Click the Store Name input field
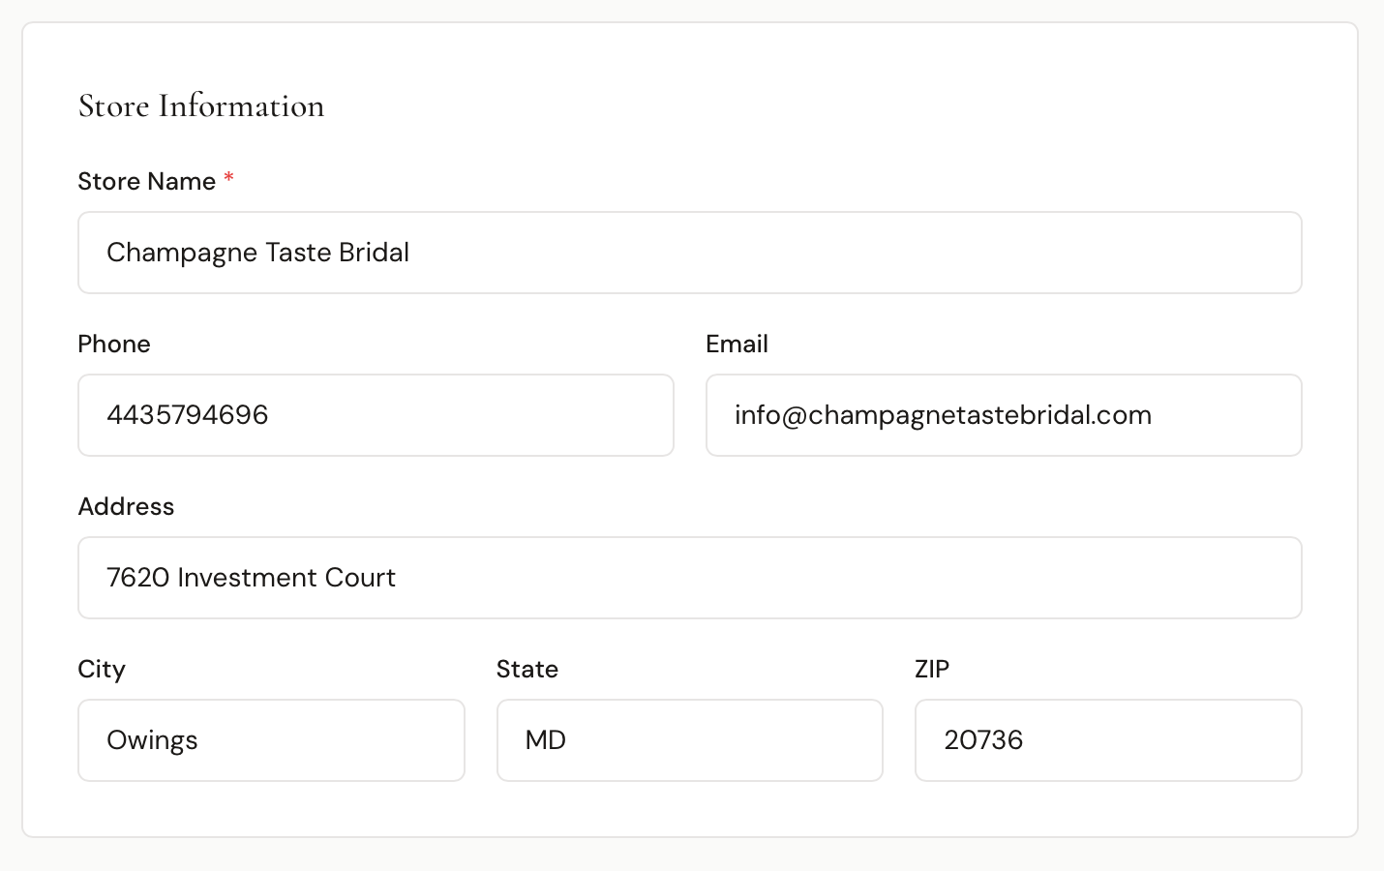Image resolution: width=1384 pixels, height=871 pixels. (x=689, y=253)
